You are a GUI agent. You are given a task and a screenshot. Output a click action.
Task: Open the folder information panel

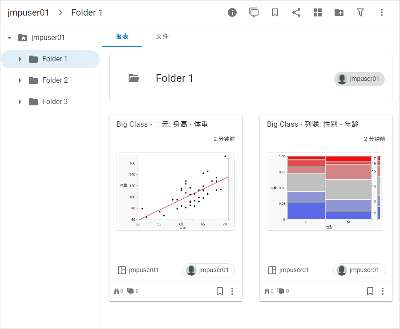[x=232, y=12]
